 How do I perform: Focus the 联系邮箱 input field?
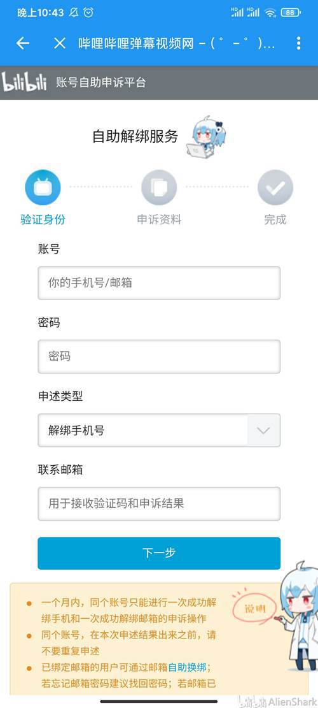(x=158, y=503)
